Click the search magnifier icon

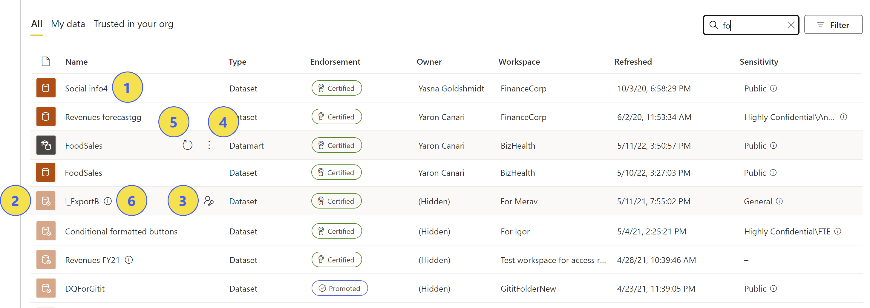[x=714, y=25]
